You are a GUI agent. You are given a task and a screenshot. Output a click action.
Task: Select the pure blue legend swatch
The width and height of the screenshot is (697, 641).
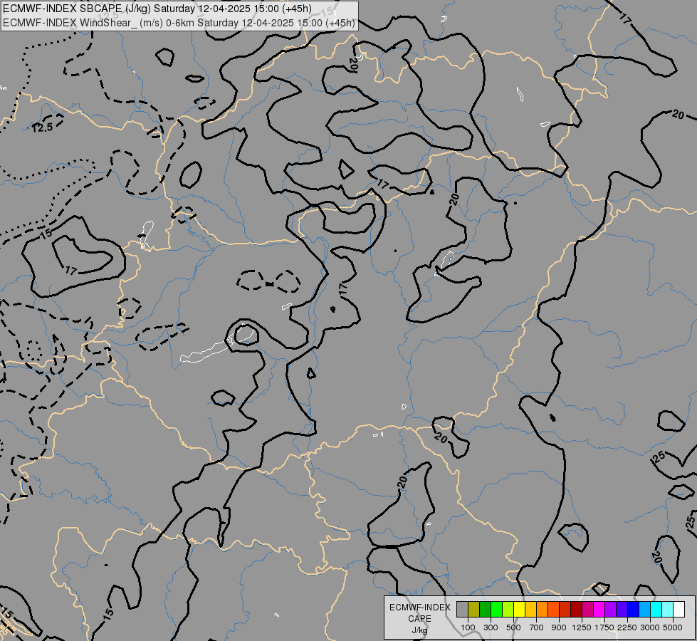coord(634,610)
